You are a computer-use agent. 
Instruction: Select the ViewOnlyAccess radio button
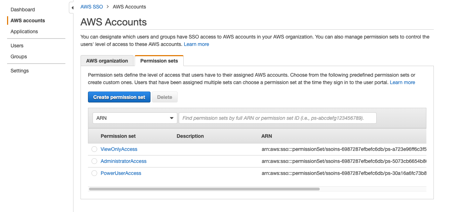point(94,149)
